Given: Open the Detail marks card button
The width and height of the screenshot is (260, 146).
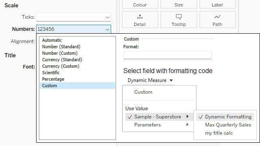Looking at the screenshot, I should pos(140,19).
